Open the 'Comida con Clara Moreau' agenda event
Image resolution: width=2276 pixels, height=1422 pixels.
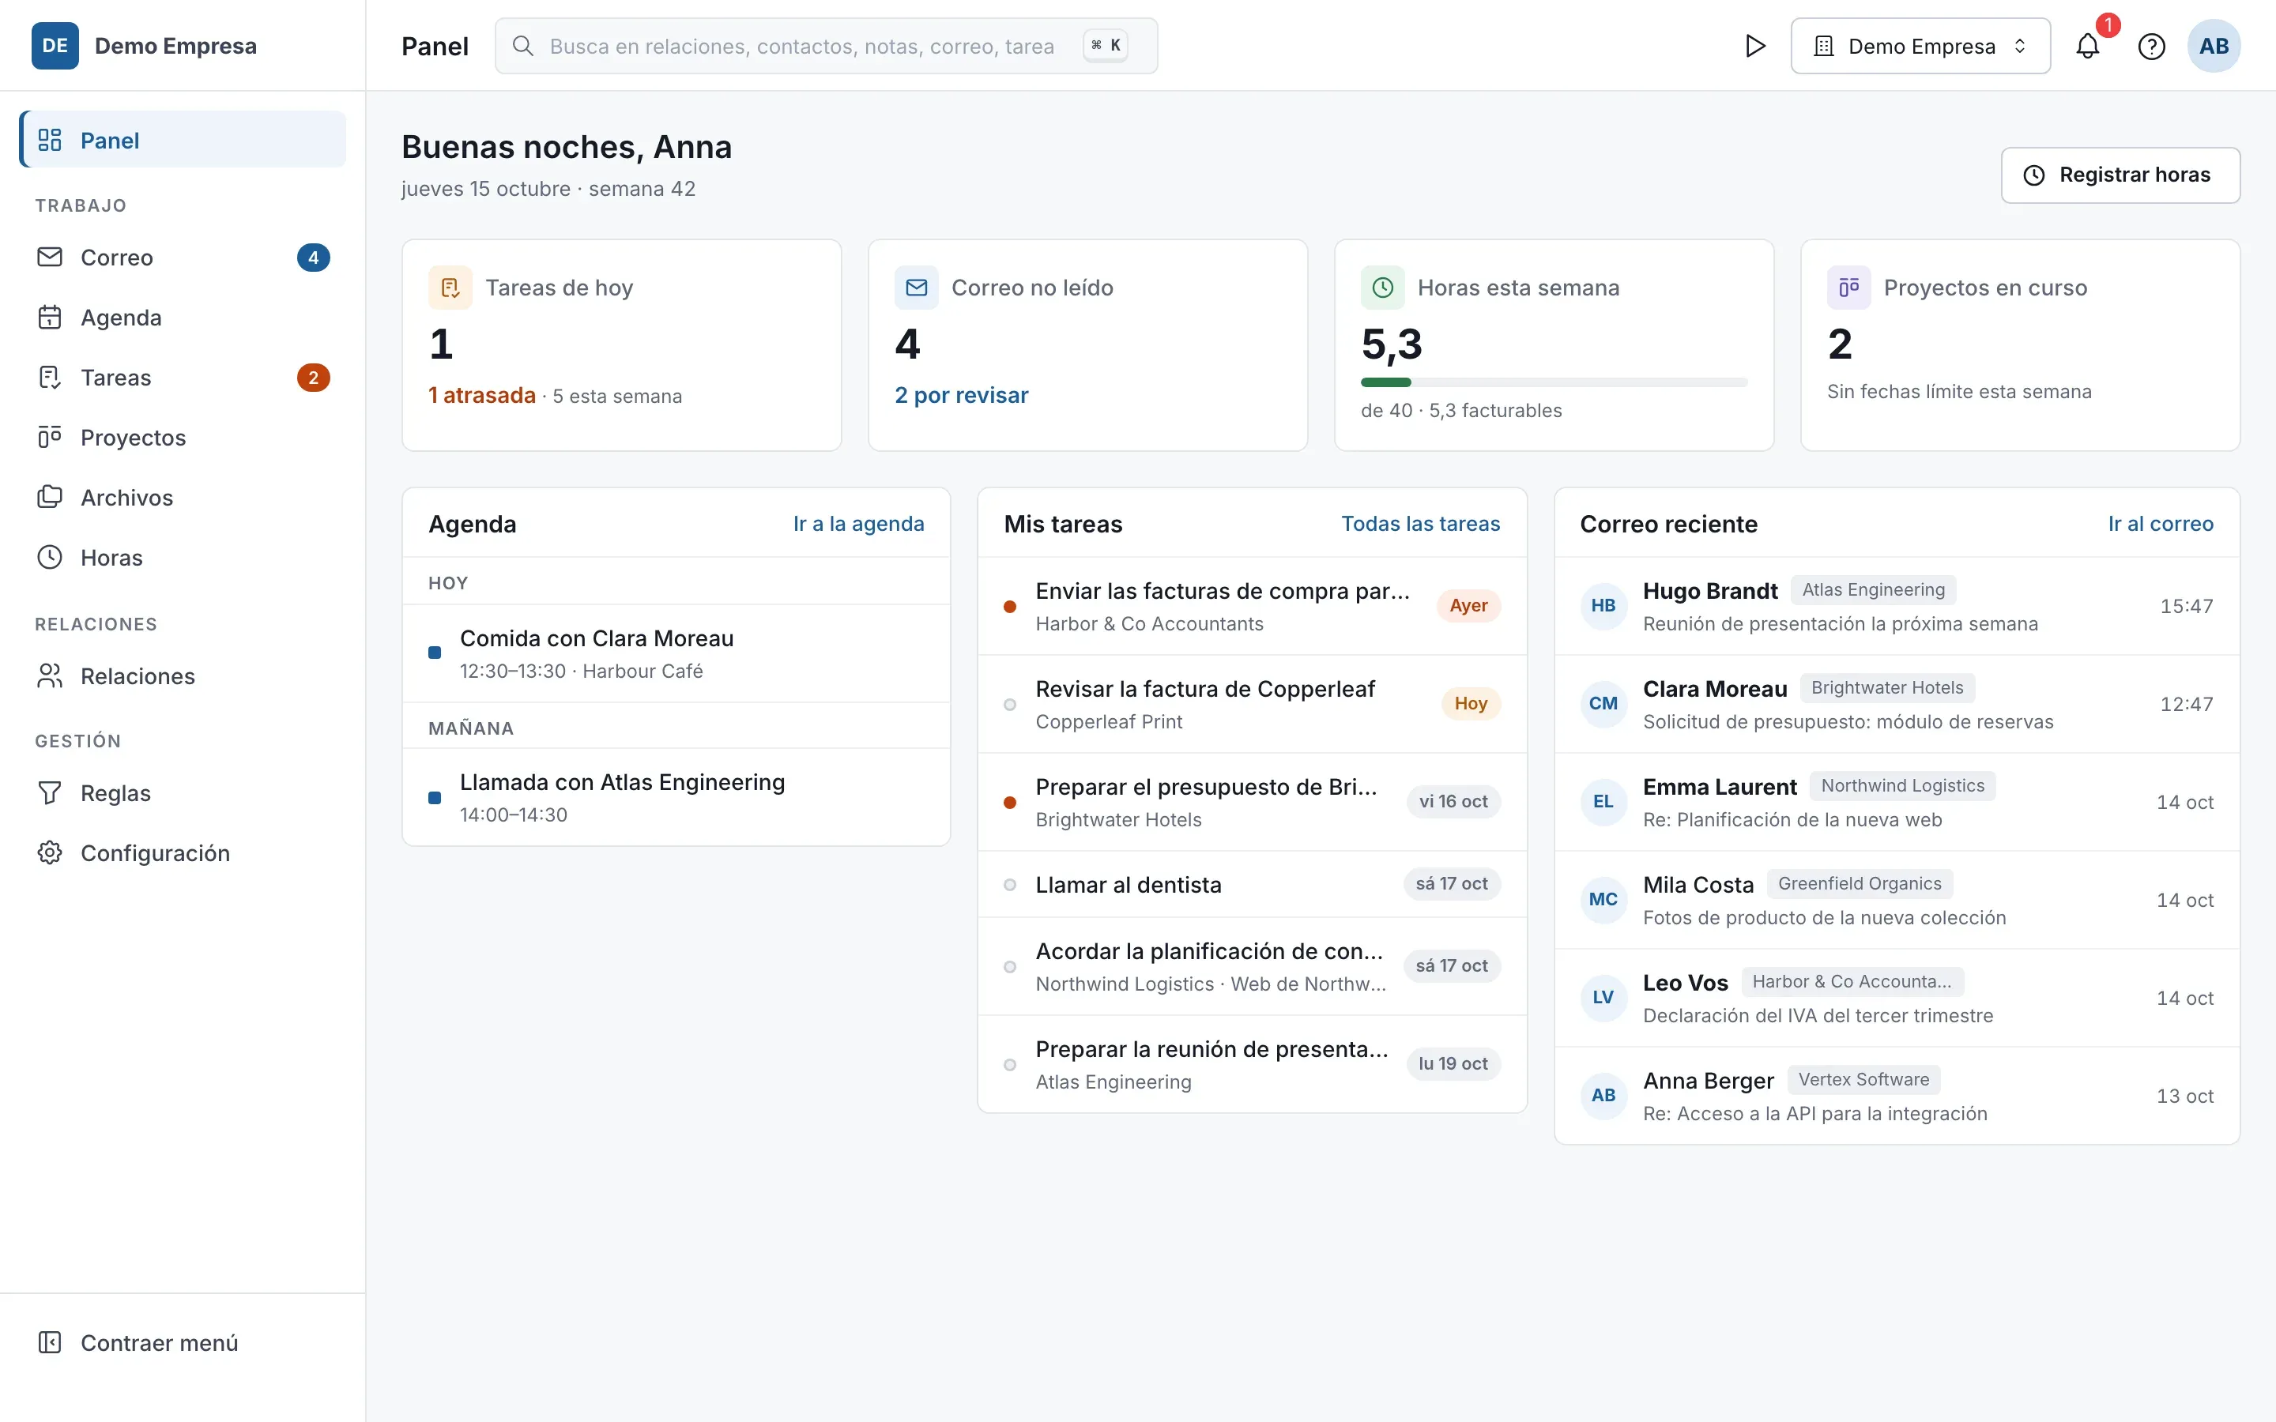pyautogui.click(x=675, y=653)
